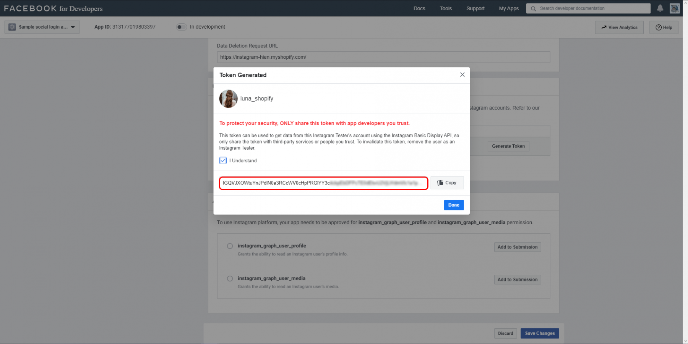Open the Docs menu
Screen dimensions: 688x344
(419, 8)
